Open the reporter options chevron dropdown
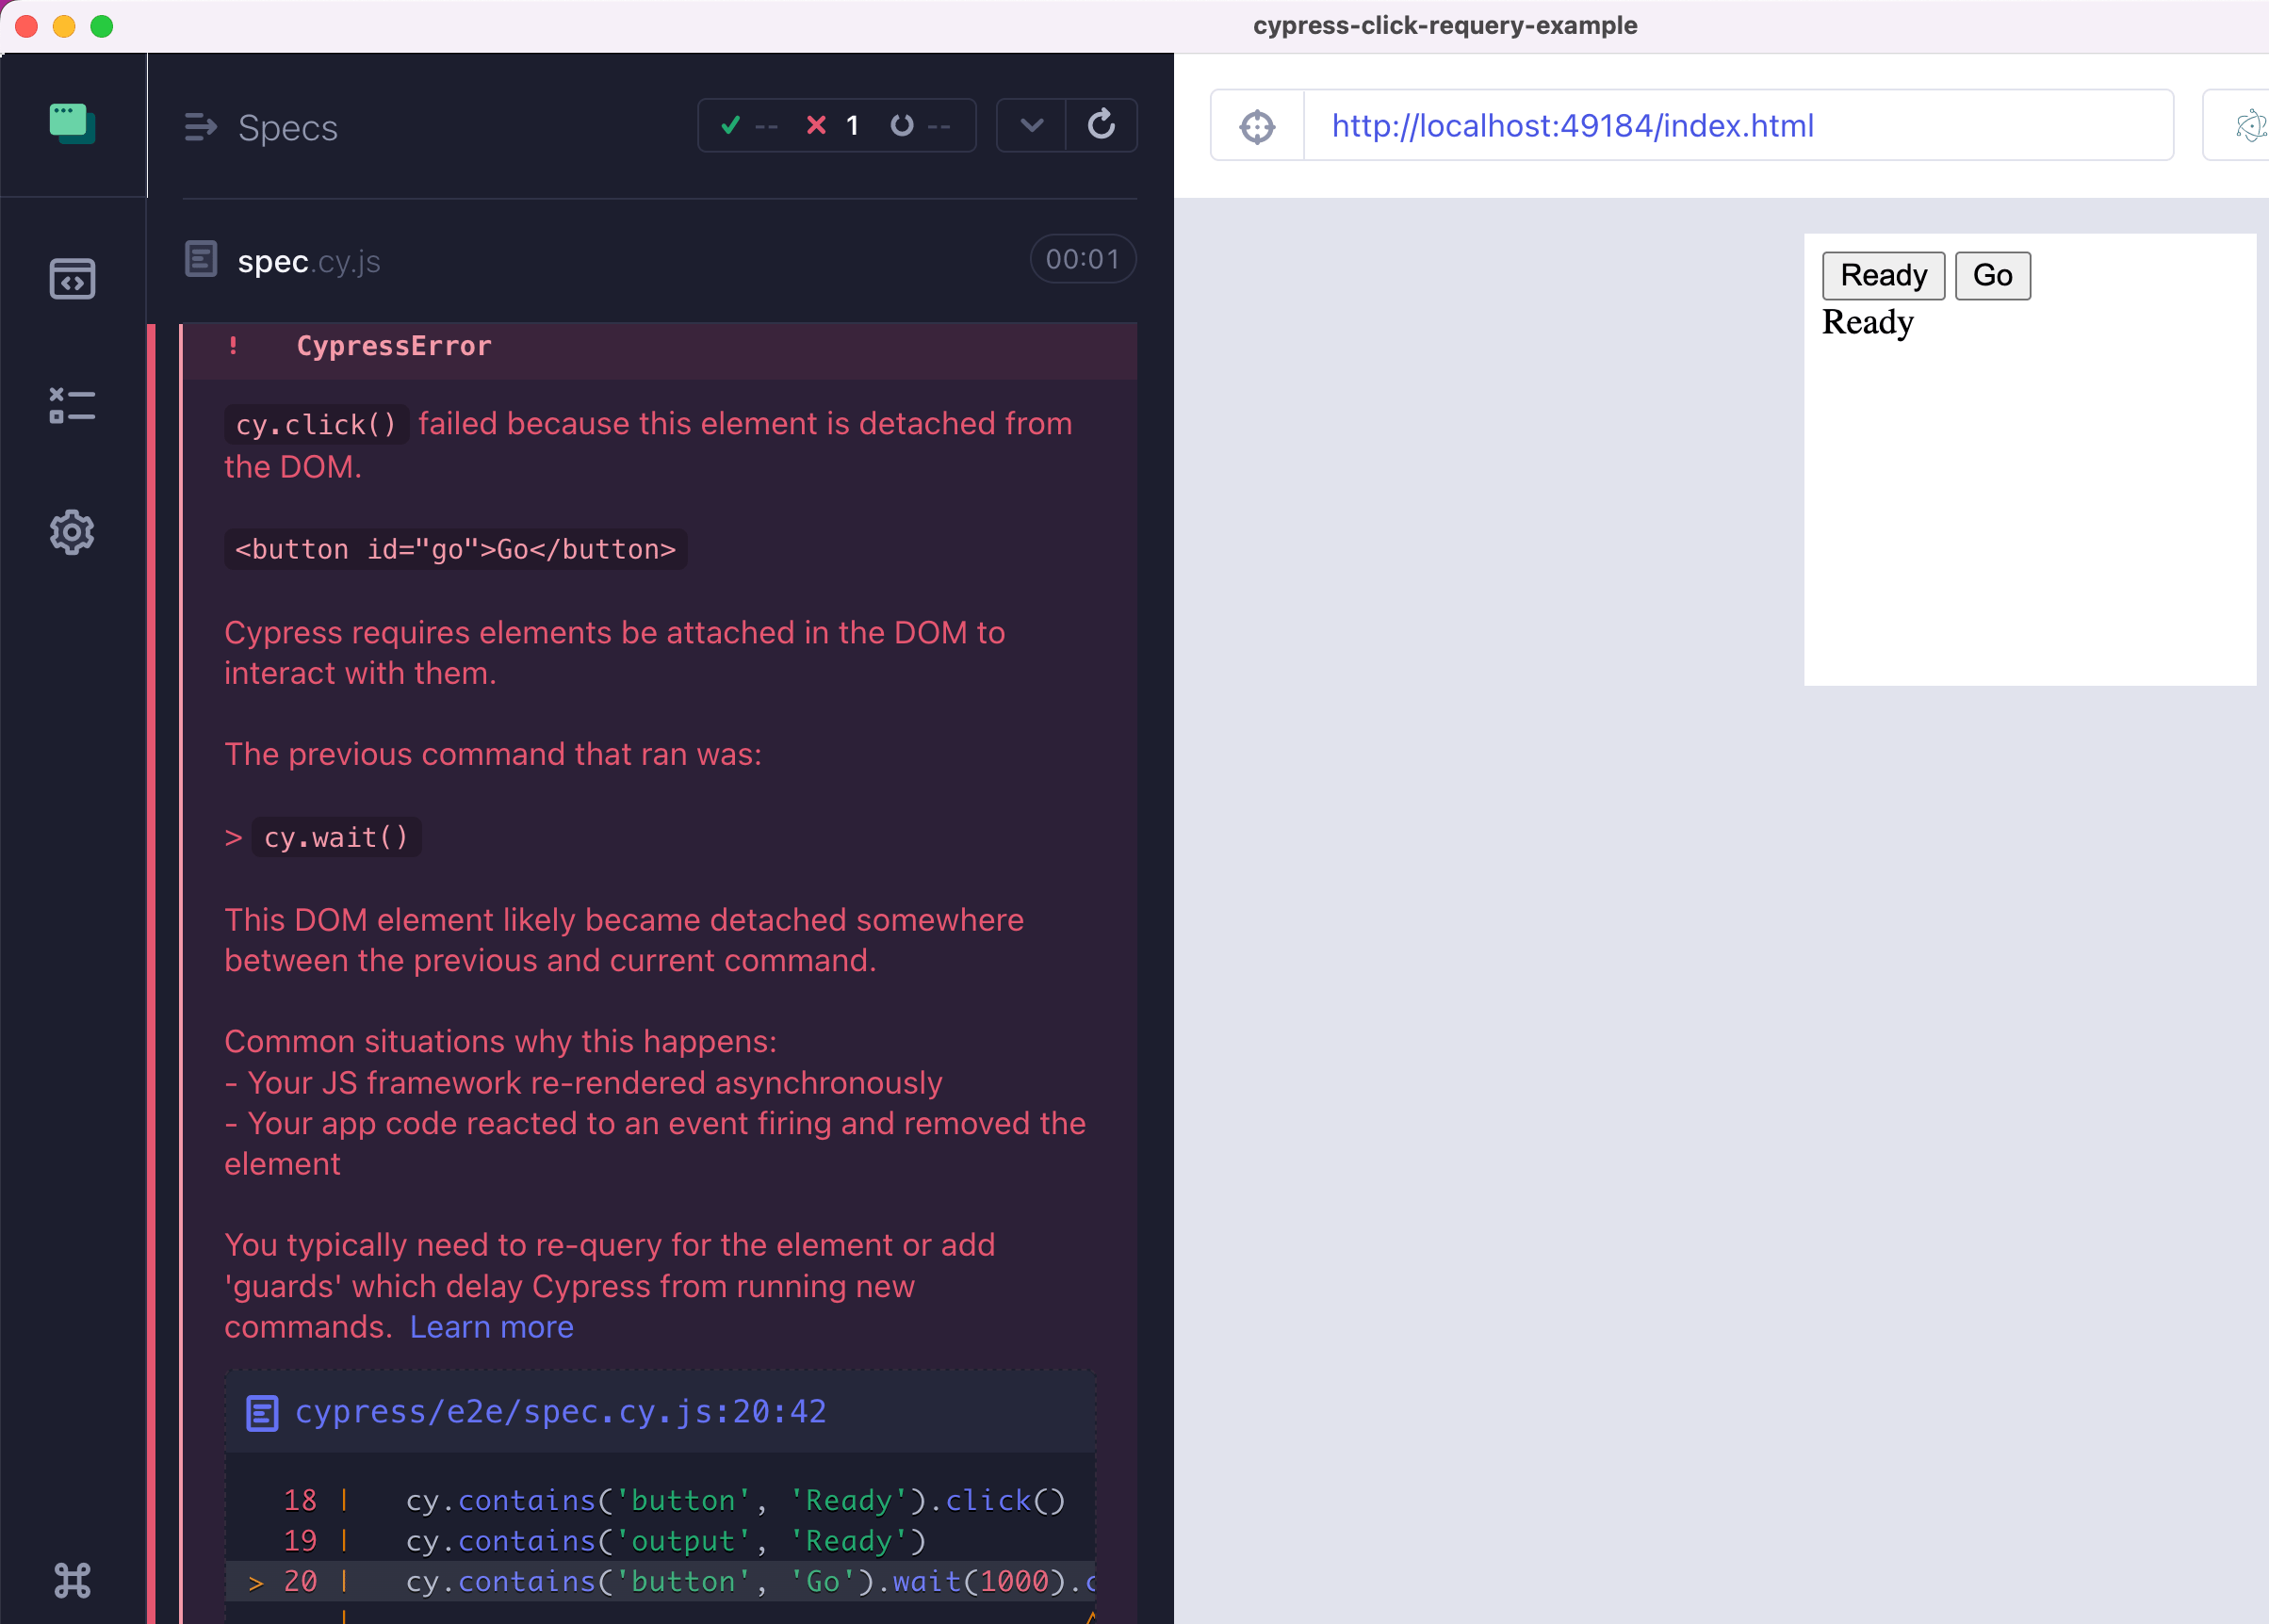 (x=1031, y=125)
